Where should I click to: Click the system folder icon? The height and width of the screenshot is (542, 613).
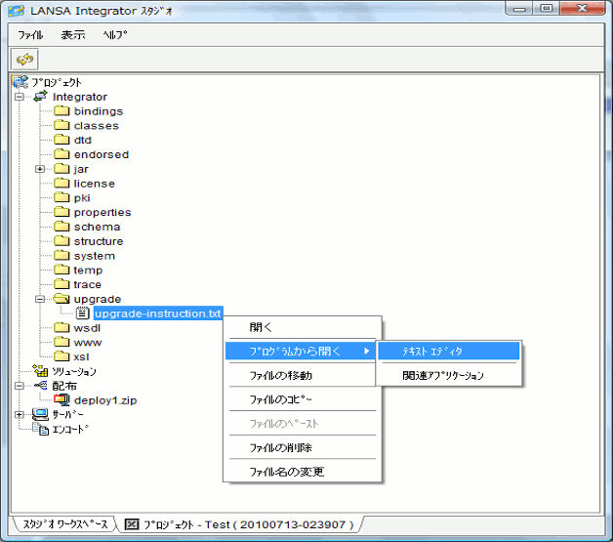[61, 255]
